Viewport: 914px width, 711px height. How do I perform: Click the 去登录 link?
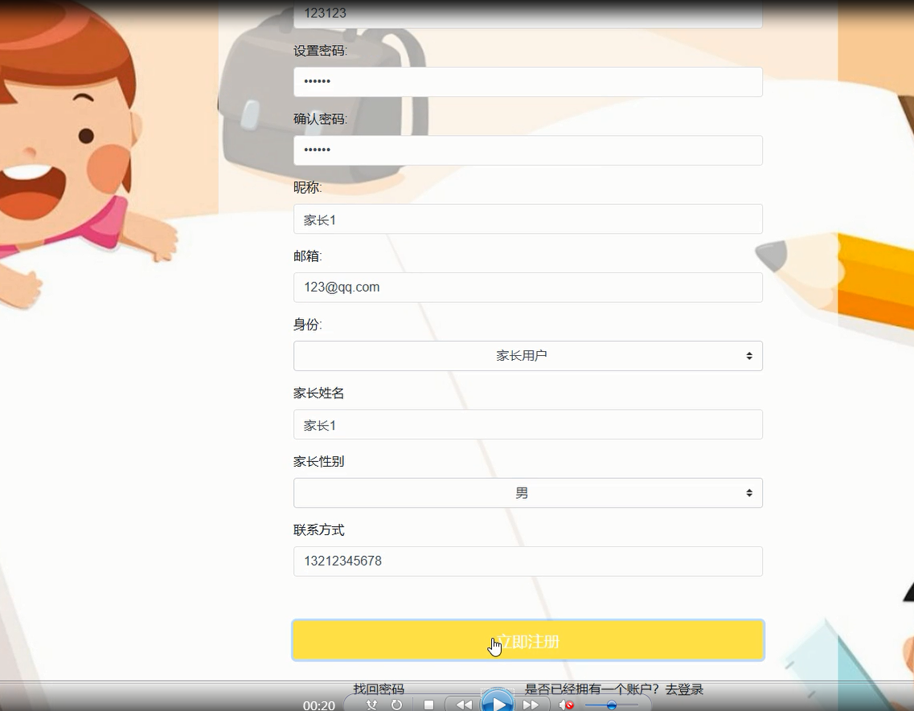click(x=684, y=689)
